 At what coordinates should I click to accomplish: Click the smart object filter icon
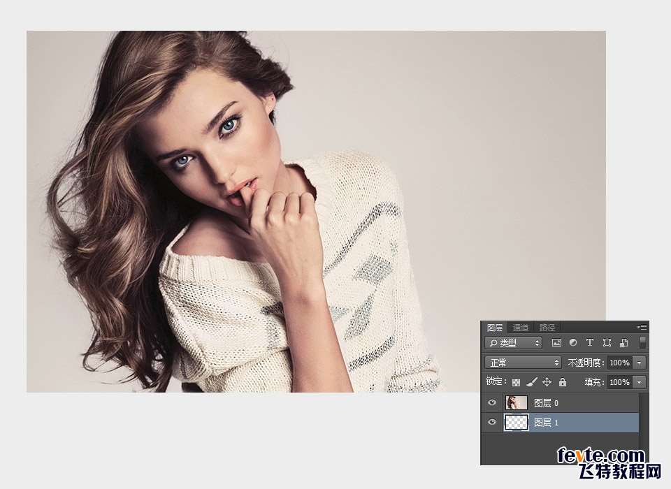(624, 343)
